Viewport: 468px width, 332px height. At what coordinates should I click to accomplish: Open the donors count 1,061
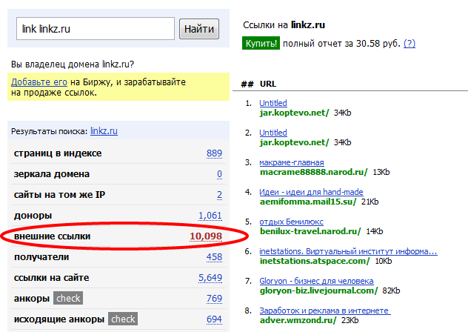point(210,216)
